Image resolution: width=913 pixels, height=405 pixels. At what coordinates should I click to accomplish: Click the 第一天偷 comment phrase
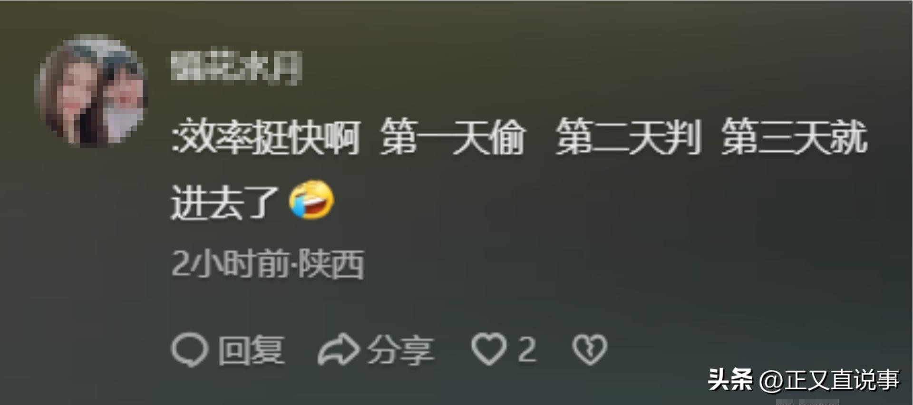pyautogui.click(x=453, y=137)
